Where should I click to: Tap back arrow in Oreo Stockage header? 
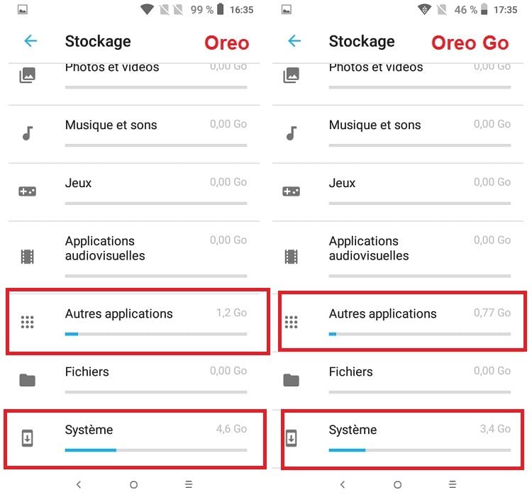click(31, 41)
